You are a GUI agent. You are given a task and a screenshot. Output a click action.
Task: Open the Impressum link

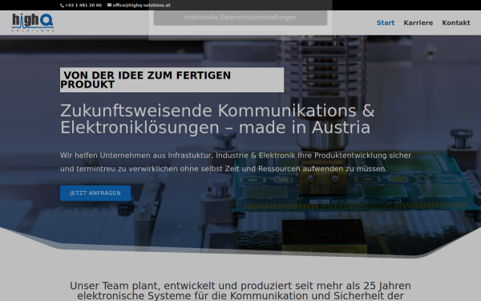coord(277,32)
